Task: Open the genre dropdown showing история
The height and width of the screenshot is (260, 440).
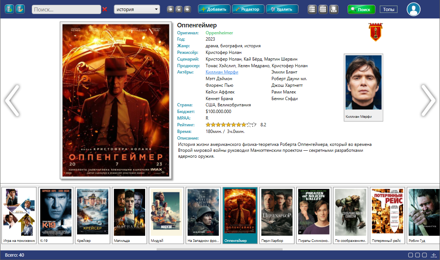Action: pyautogui.click(x=137, y=9)
